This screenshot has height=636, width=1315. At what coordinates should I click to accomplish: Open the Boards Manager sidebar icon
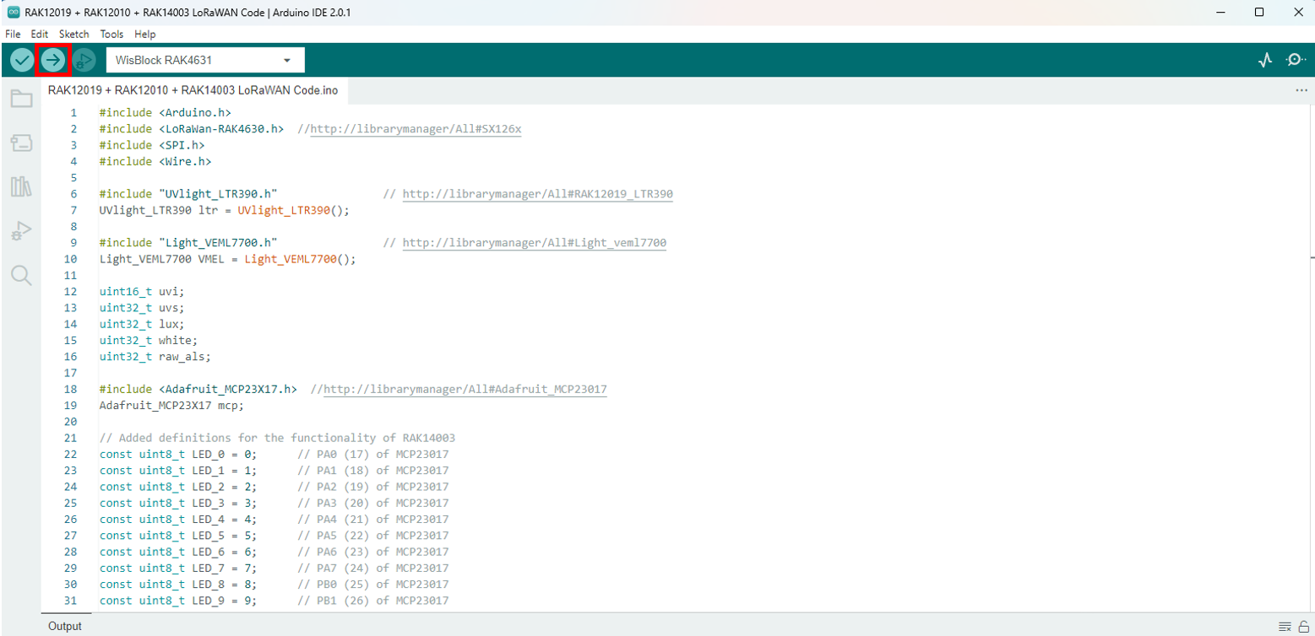tap(21, 143)
